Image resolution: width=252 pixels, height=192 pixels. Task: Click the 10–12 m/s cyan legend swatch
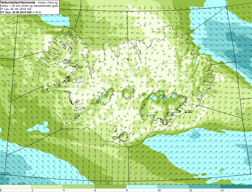pyautogui.click(x=173, y=187)
